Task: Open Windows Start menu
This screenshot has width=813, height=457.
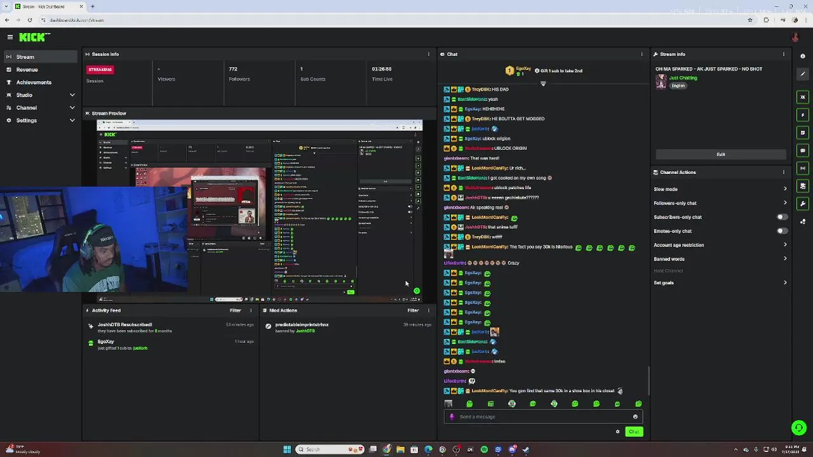Action: pos(287,449)
